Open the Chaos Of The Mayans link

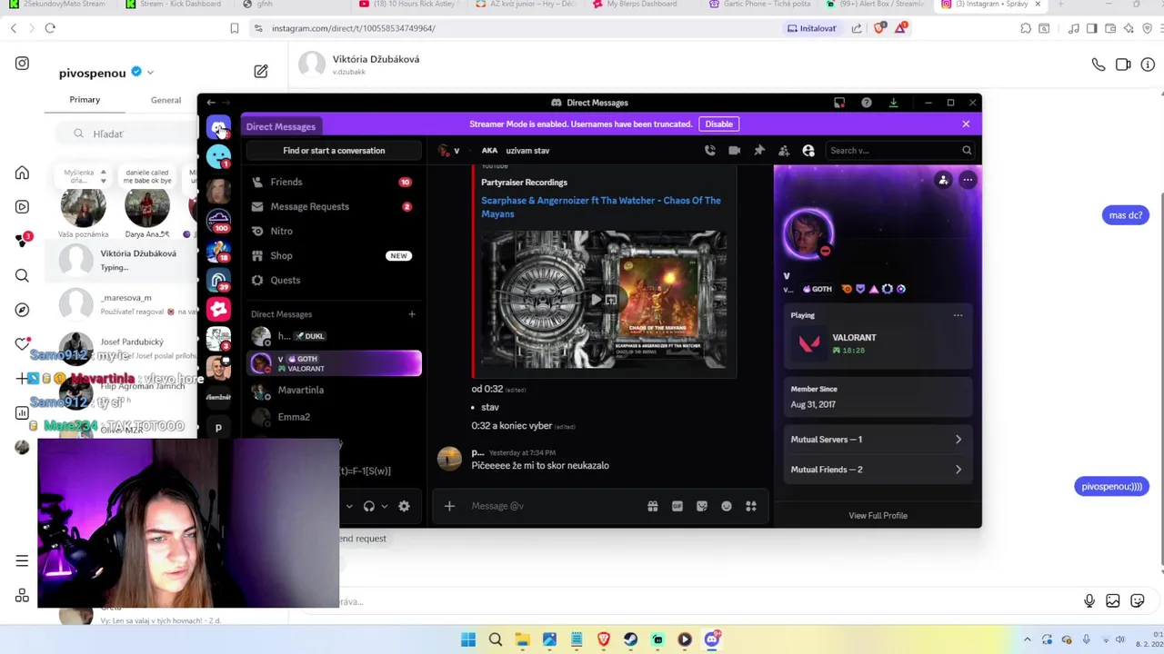[x=600, y=207]
